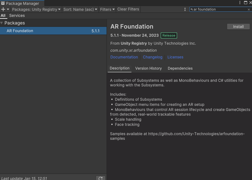Install the AR Foundation package

click(238, 27)
